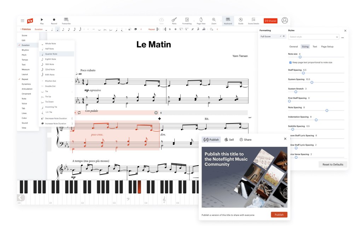This screenshot has height=231, width=362.
Task: Uncheck 'Keep page text proportional to note size'
Action: click(x=291, y=63)
